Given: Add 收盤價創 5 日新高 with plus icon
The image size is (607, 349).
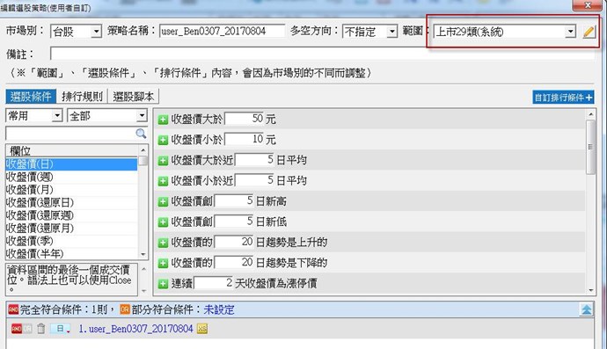Looking at the screenshot, I should 163,201.
